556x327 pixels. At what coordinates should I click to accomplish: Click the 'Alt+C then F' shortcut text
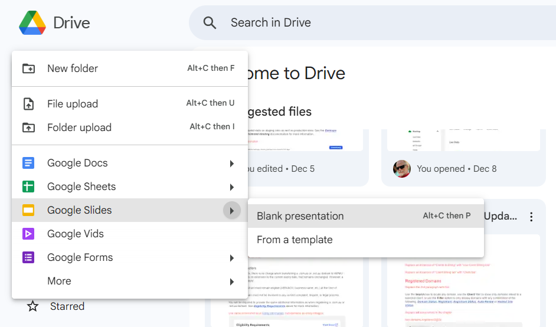211,68
